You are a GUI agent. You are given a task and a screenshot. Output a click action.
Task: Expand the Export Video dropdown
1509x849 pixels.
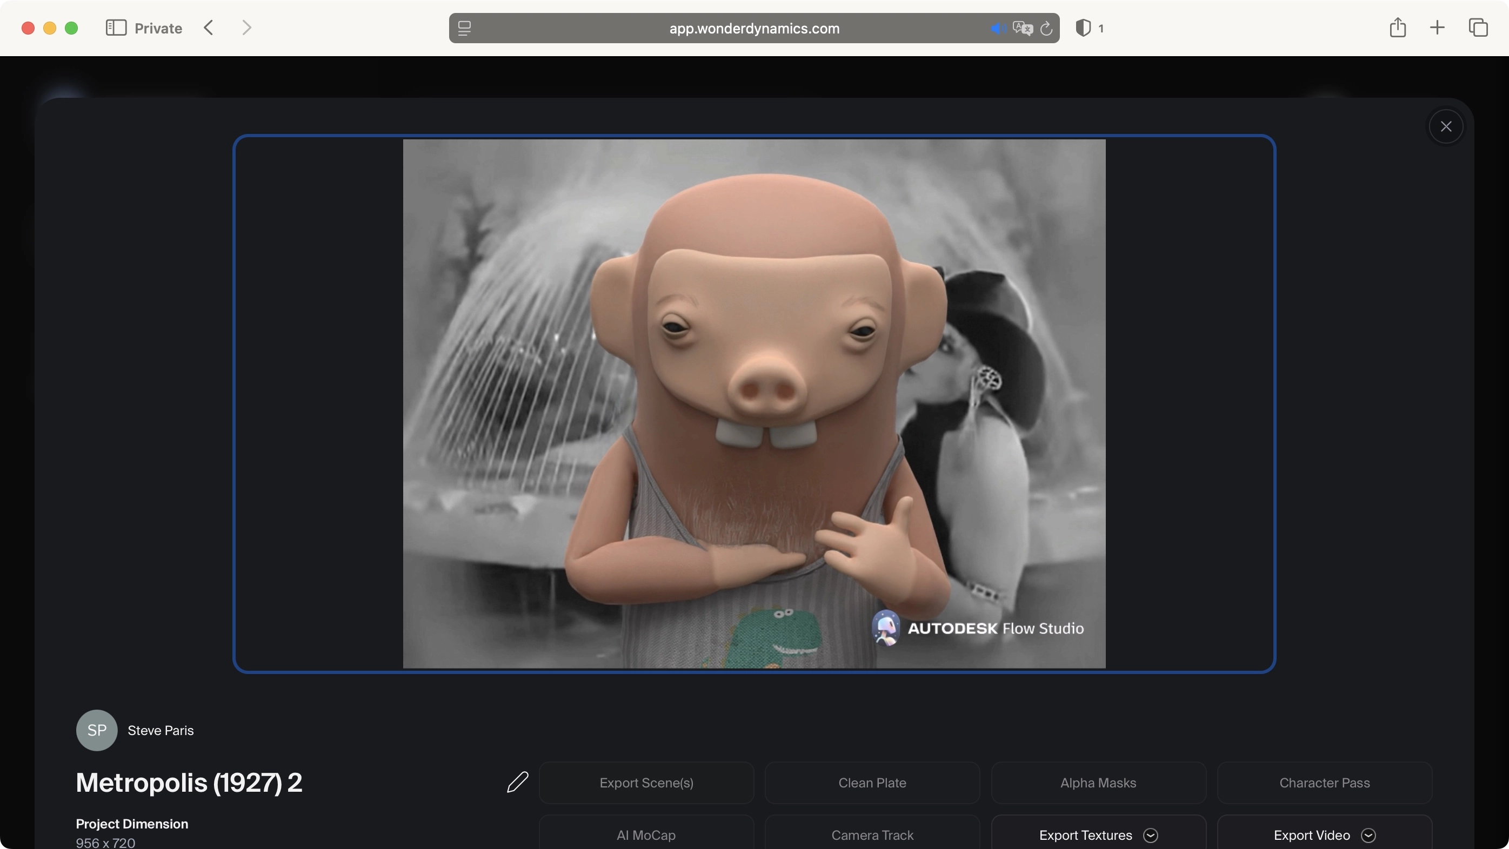(x=1368, y=835)
